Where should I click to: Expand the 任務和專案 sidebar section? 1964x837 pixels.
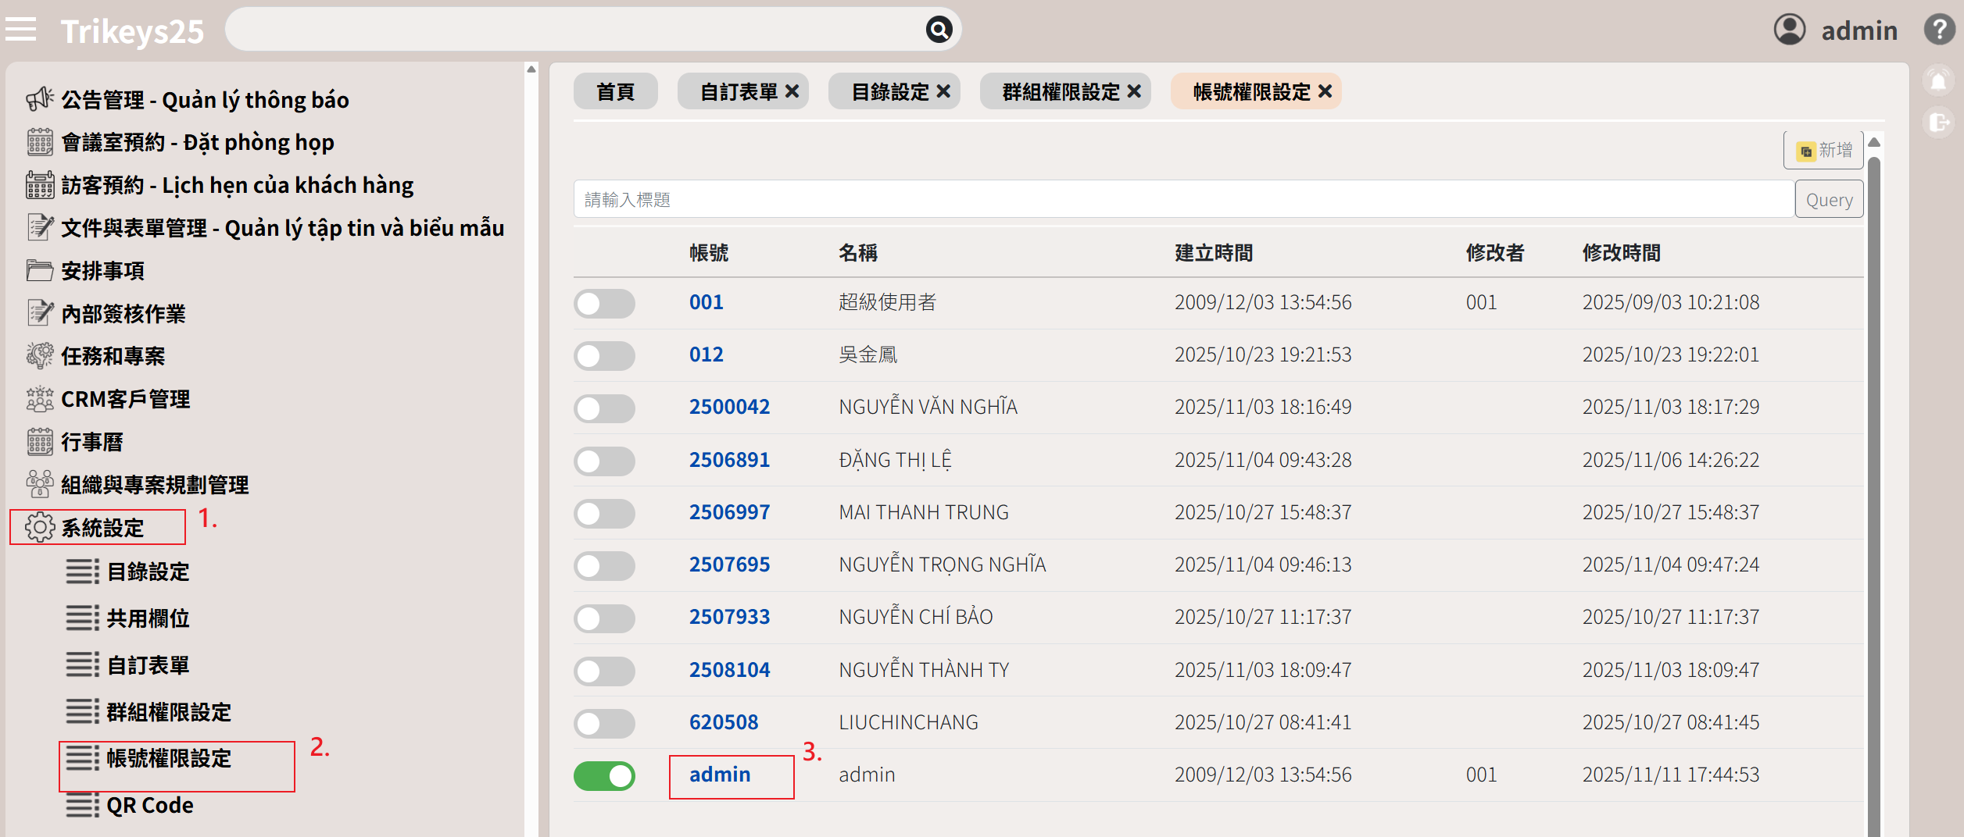[113, 356]
